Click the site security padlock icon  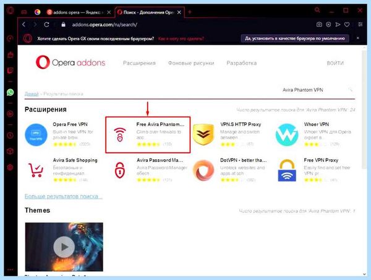coord(63,24)
